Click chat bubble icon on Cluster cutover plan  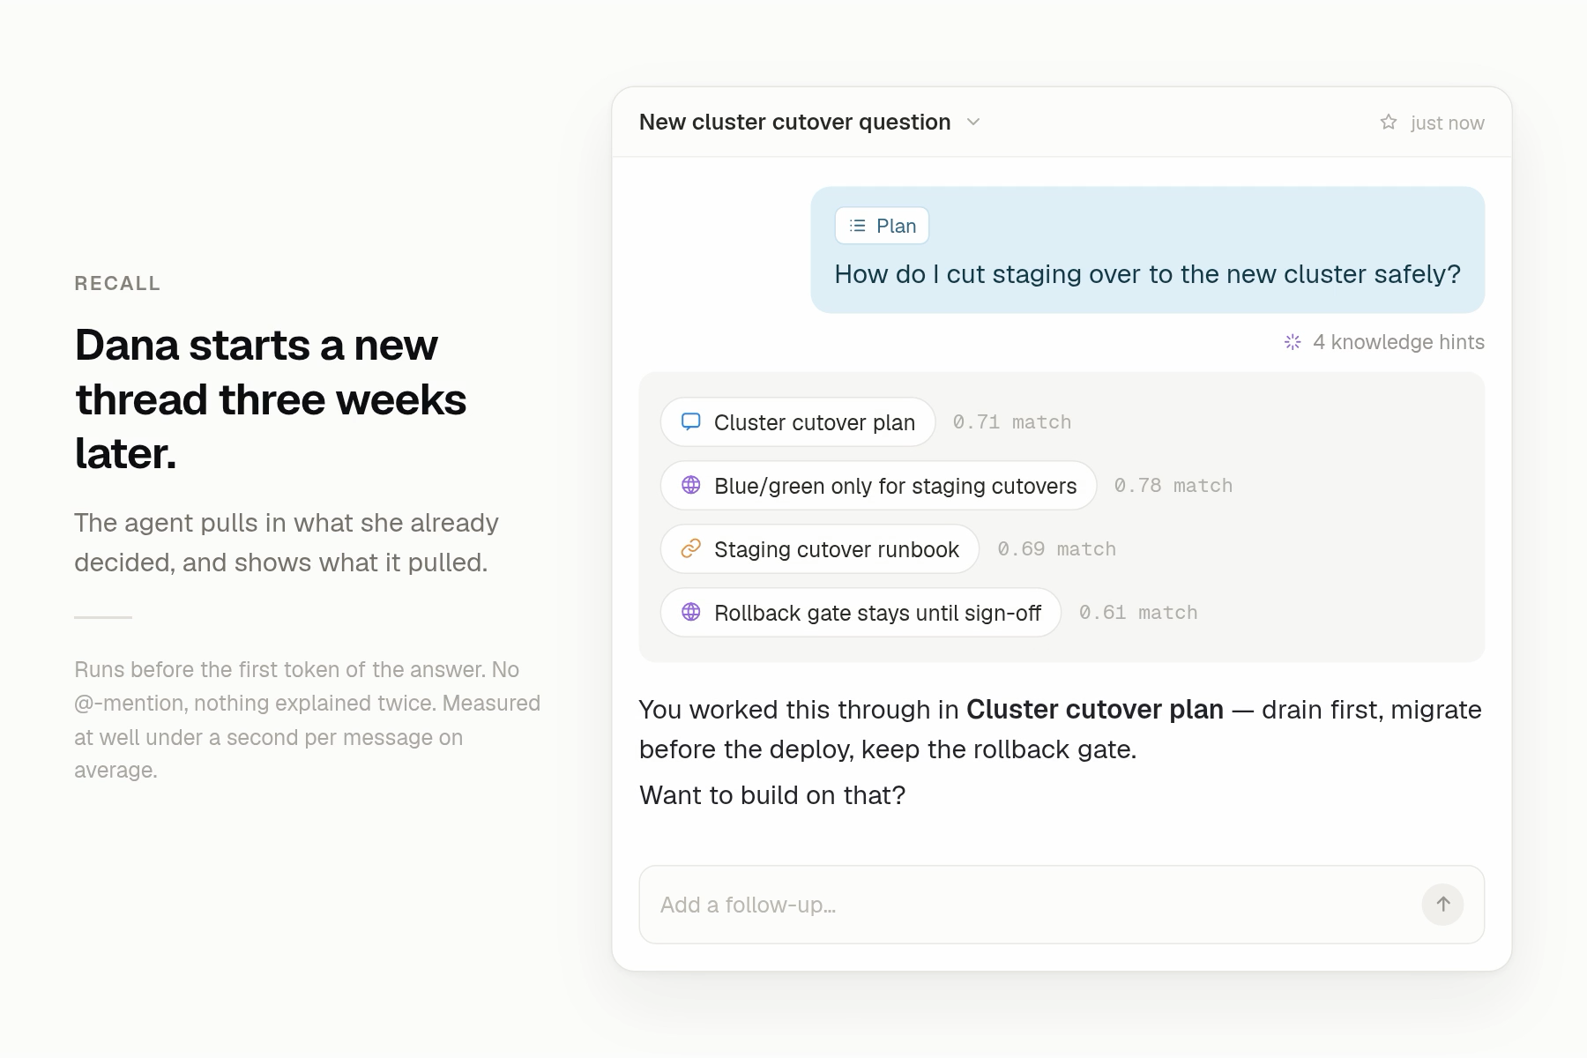[x=691, y=422]
